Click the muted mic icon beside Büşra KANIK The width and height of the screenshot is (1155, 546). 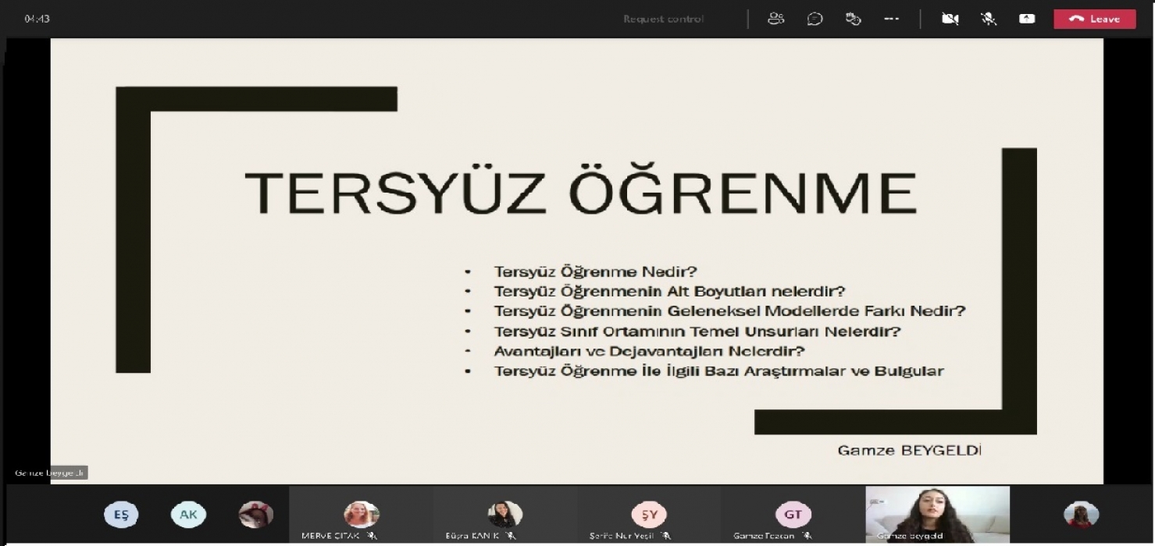point(510,536)
